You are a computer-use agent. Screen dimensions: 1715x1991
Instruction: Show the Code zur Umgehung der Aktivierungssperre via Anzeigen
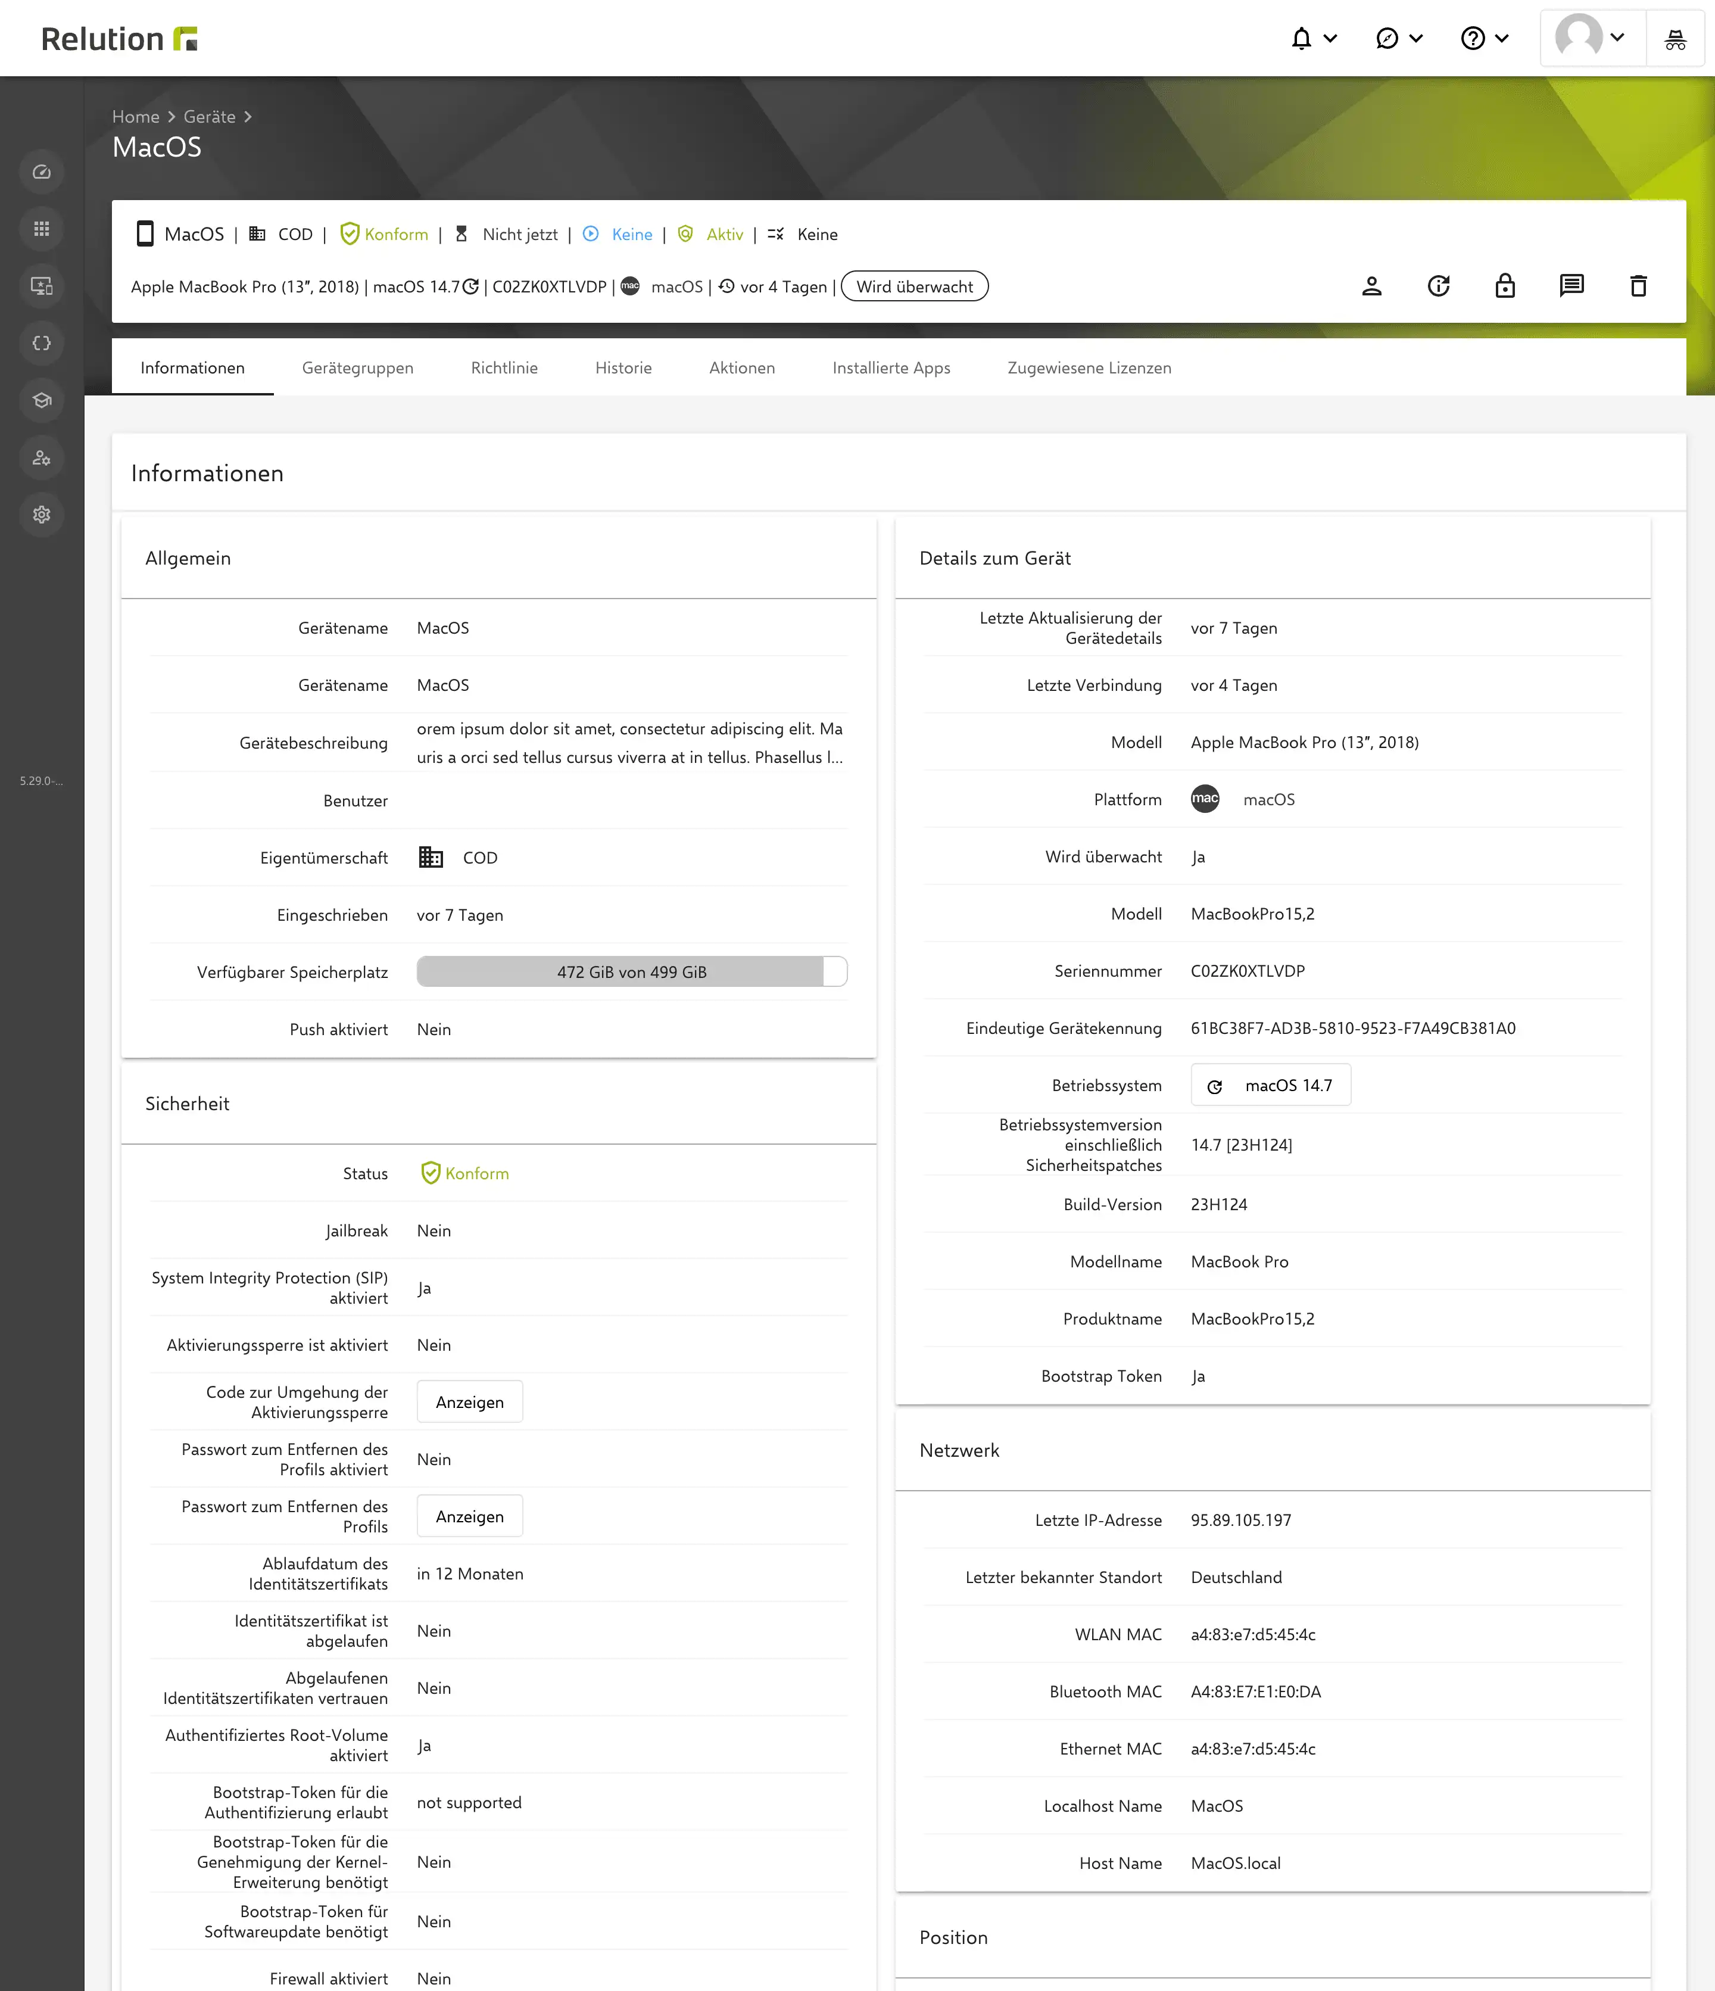(470, 1402)
